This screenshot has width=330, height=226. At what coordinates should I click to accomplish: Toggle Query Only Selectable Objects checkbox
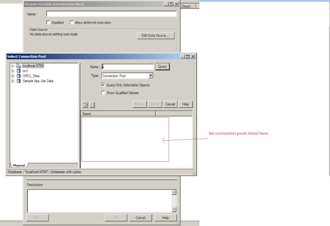(103, 85)
